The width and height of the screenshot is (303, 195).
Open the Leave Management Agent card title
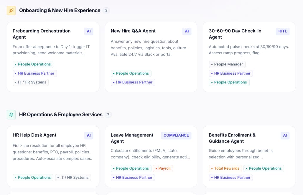132,138
